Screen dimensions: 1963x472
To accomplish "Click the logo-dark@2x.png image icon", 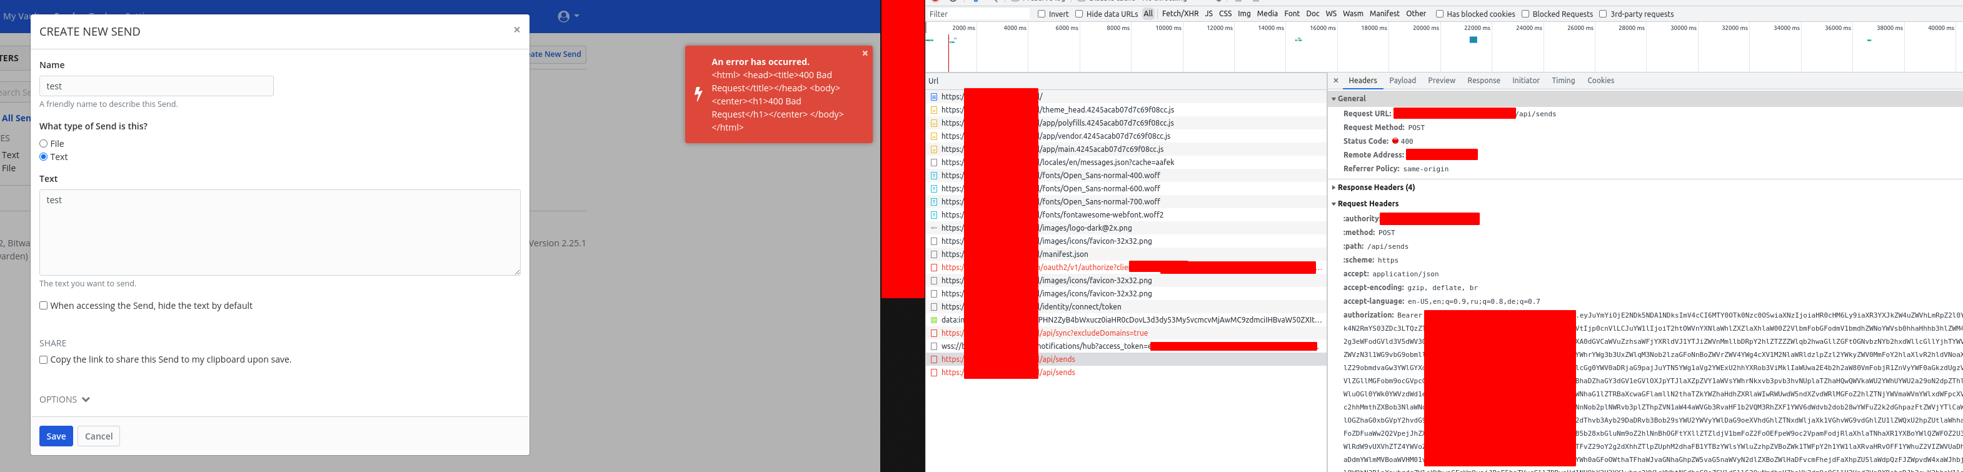I will tap(933, 228).
